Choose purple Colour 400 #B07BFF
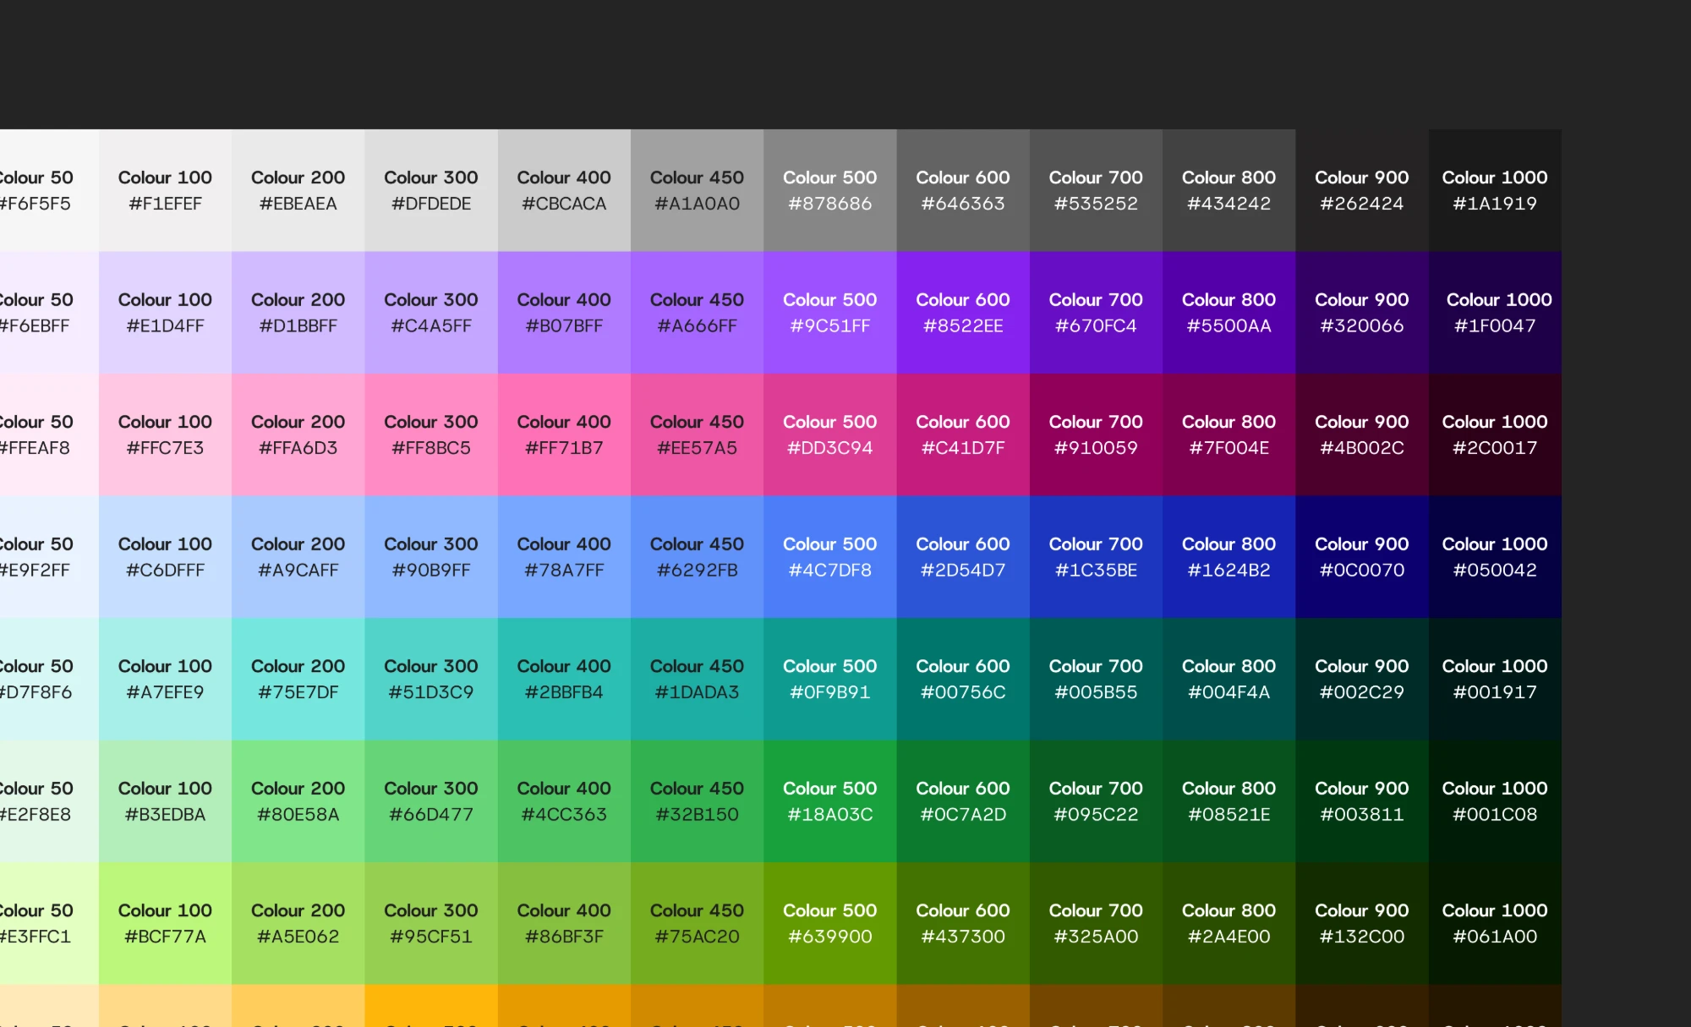This screenshot has height=1027, width=1691. [x=564, y=313]
